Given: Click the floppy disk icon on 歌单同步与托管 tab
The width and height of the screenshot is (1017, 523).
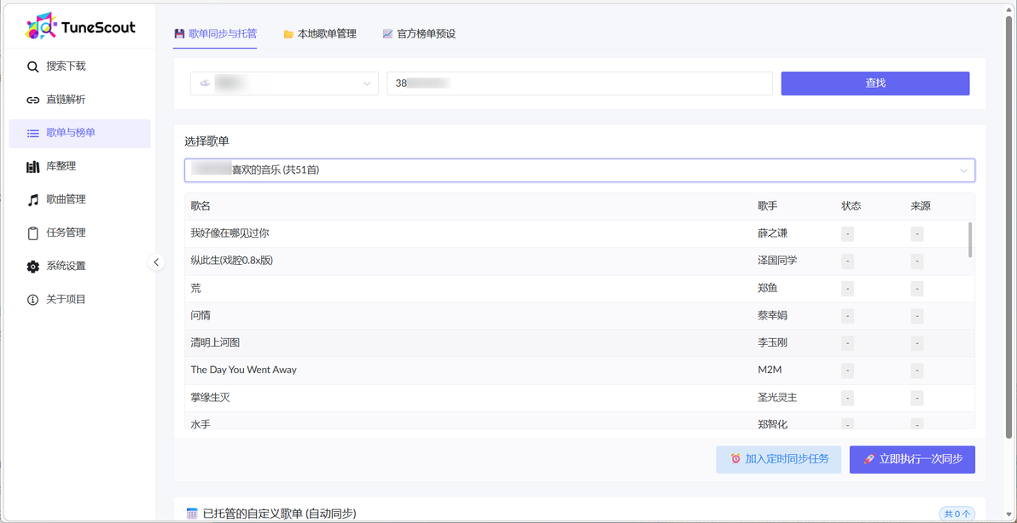Looking at the screenshot, I should click(180, 34).
